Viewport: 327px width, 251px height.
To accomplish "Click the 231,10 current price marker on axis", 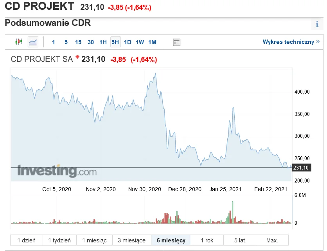I will 301,168.
